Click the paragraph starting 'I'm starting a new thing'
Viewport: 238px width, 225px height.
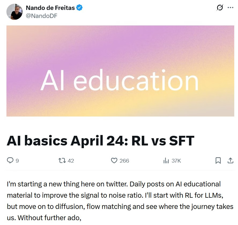pyautogui.click(x=120, y=201)
